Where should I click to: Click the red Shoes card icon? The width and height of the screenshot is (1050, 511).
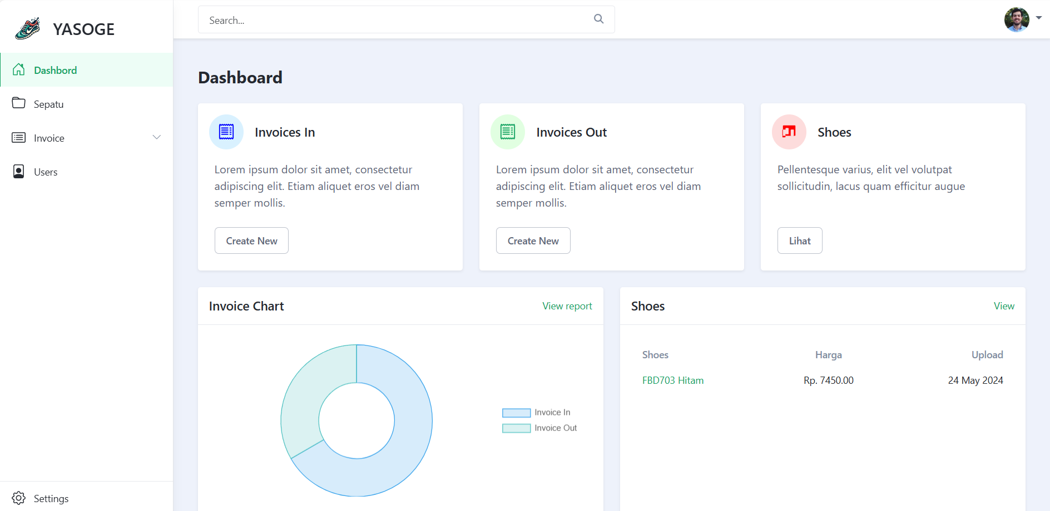(x=789, y=132)
